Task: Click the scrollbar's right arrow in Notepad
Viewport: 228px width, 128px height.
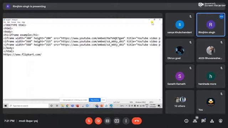Action: click(x=160, y=100)
